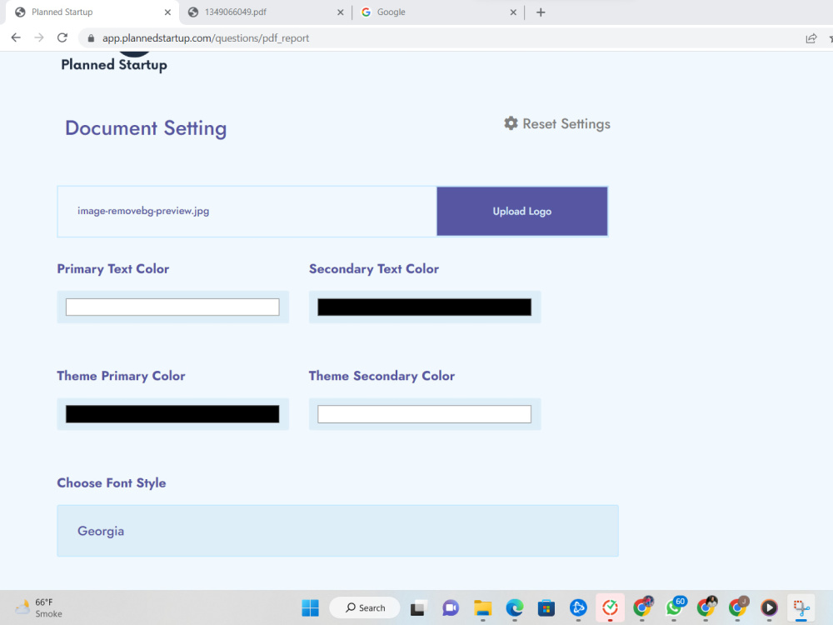The height and width of the screenshot is (625, 833).
Task: Open Microsoft Store from the taskbar
Action: point(546,607)
